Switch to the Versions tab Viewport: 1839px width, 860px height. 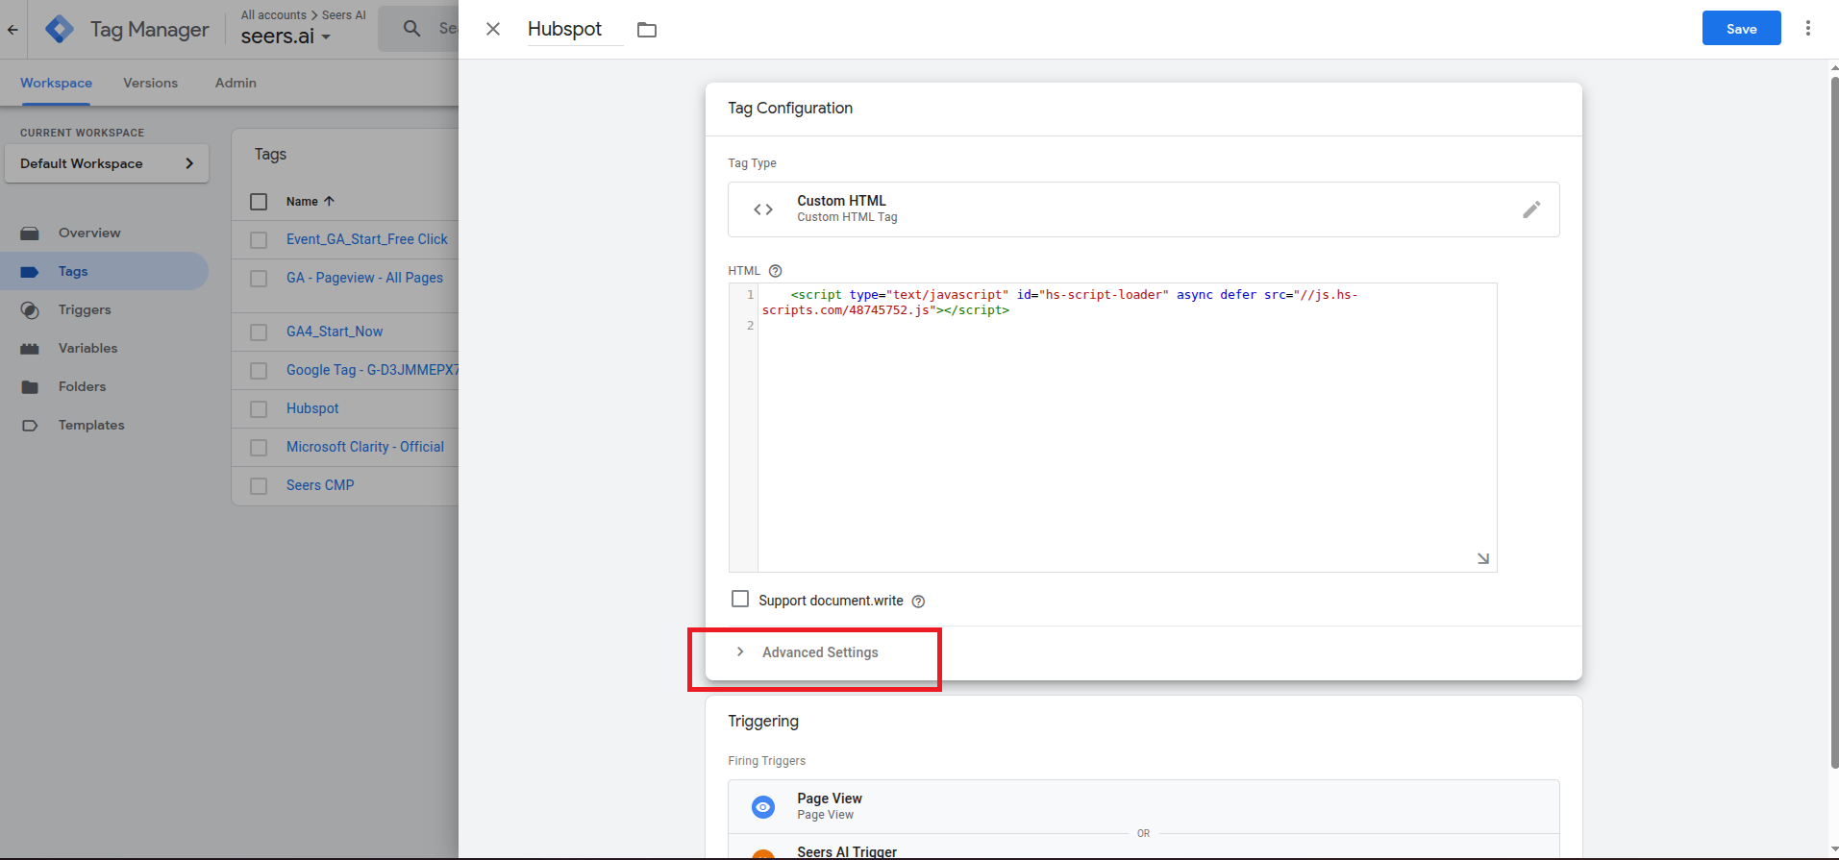pos(150,83)
